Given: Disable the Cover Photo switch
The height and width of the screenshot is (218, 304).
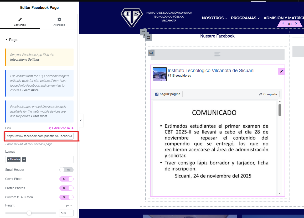Looking at the screenshot, I should (x=66, y=179).
